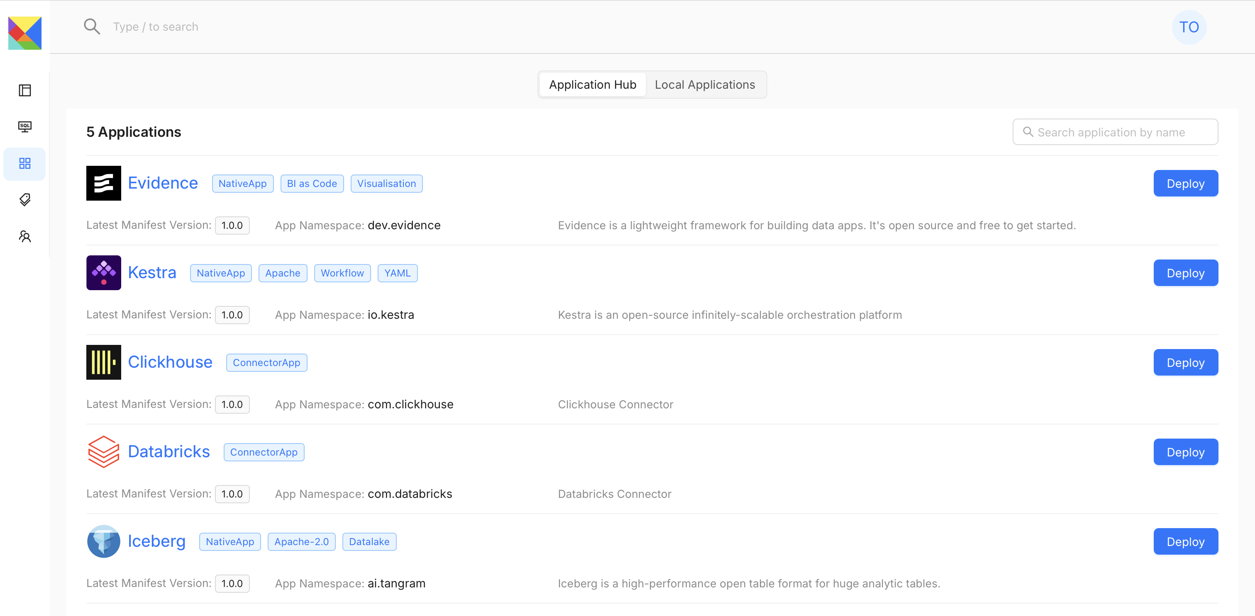Viewport: 1255px width, 616px height.
Task: Deploy the Kestra application
Action: point(1185,273)
